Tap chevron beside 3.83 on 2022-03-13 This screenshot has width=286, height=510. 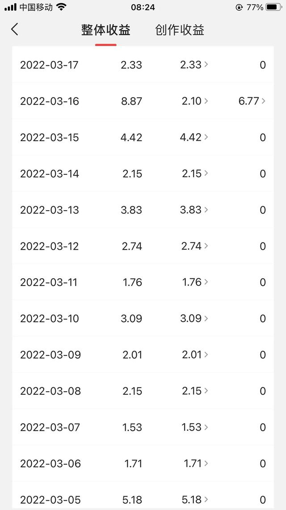point(206,210)
